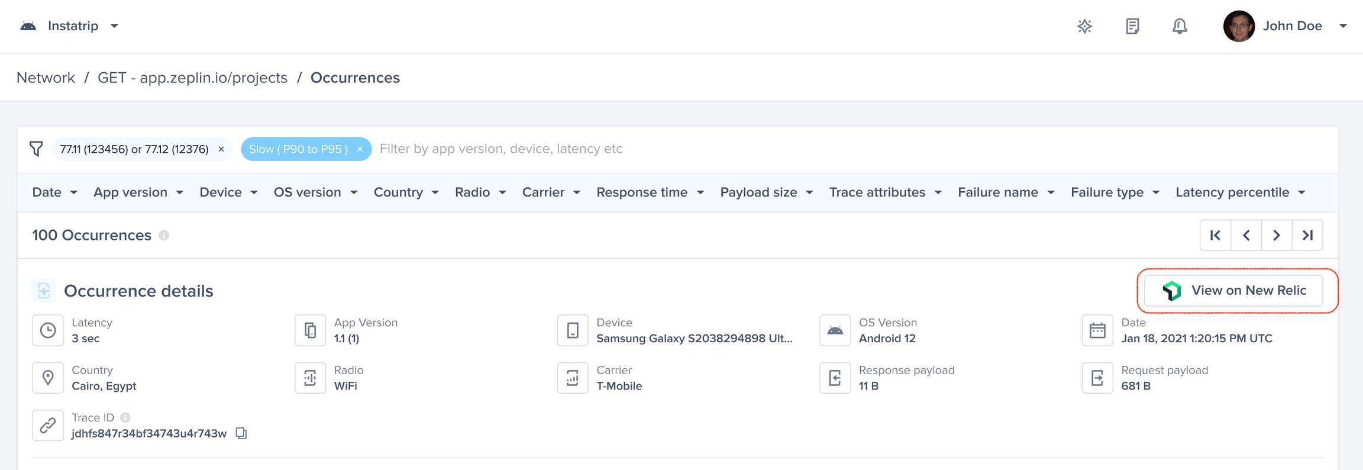Image resolution: width=1363 pixels, height=470 pixels.
Task: Click the filter funnel icon
Action: click(x=36, y=149)
